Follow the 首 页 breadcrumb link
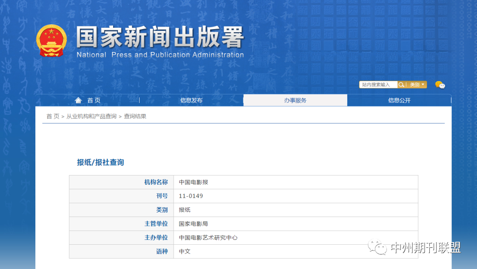The height and width of the screenshot is (269, 477). point(53,116)
